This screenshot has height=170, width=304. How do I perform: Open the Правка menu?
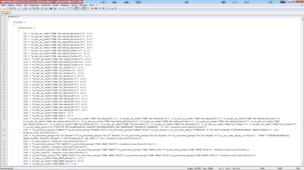(x=11, y=5)
